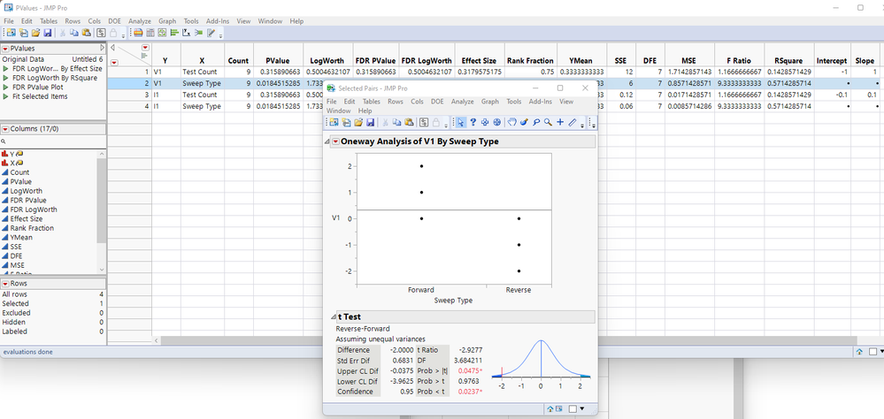Open Columns panel red triangle menu
The image size is (884, 419).
tap(5, 129)
